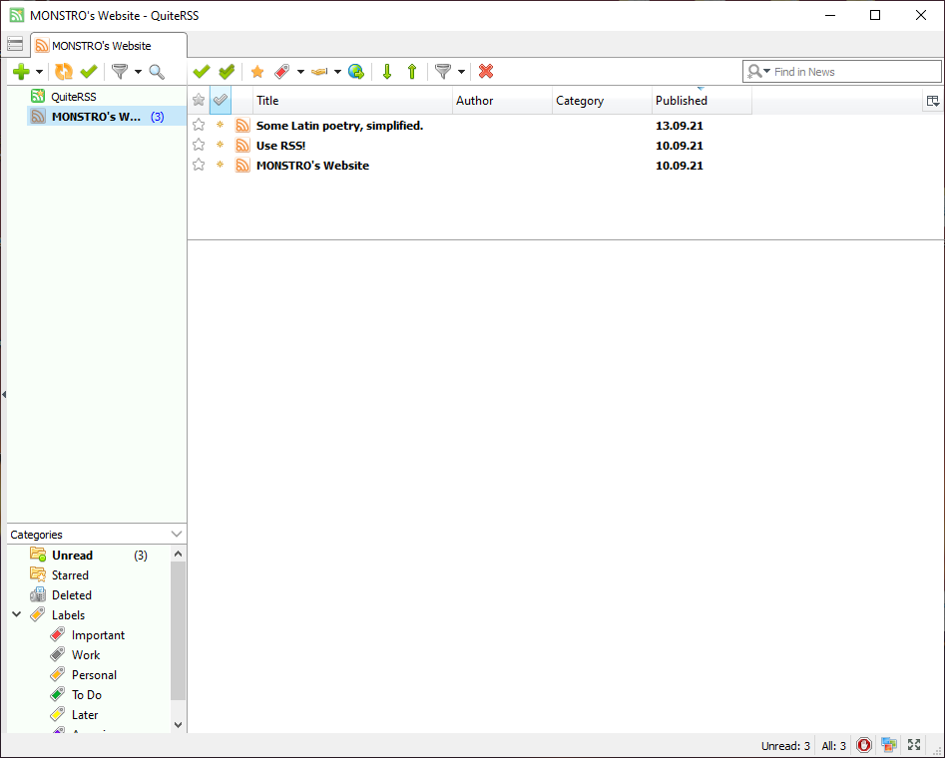Click the feed list toggle icon left of tab
This screenshot has width=945, height=758.
pyautogui.click(x=15, y=44)
